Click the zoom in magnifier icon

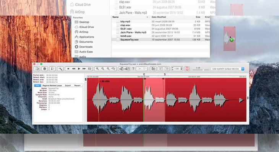click(97, 69)
